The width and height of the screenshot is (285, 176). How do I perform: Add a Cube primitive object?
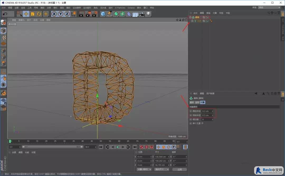pos(103,14)
